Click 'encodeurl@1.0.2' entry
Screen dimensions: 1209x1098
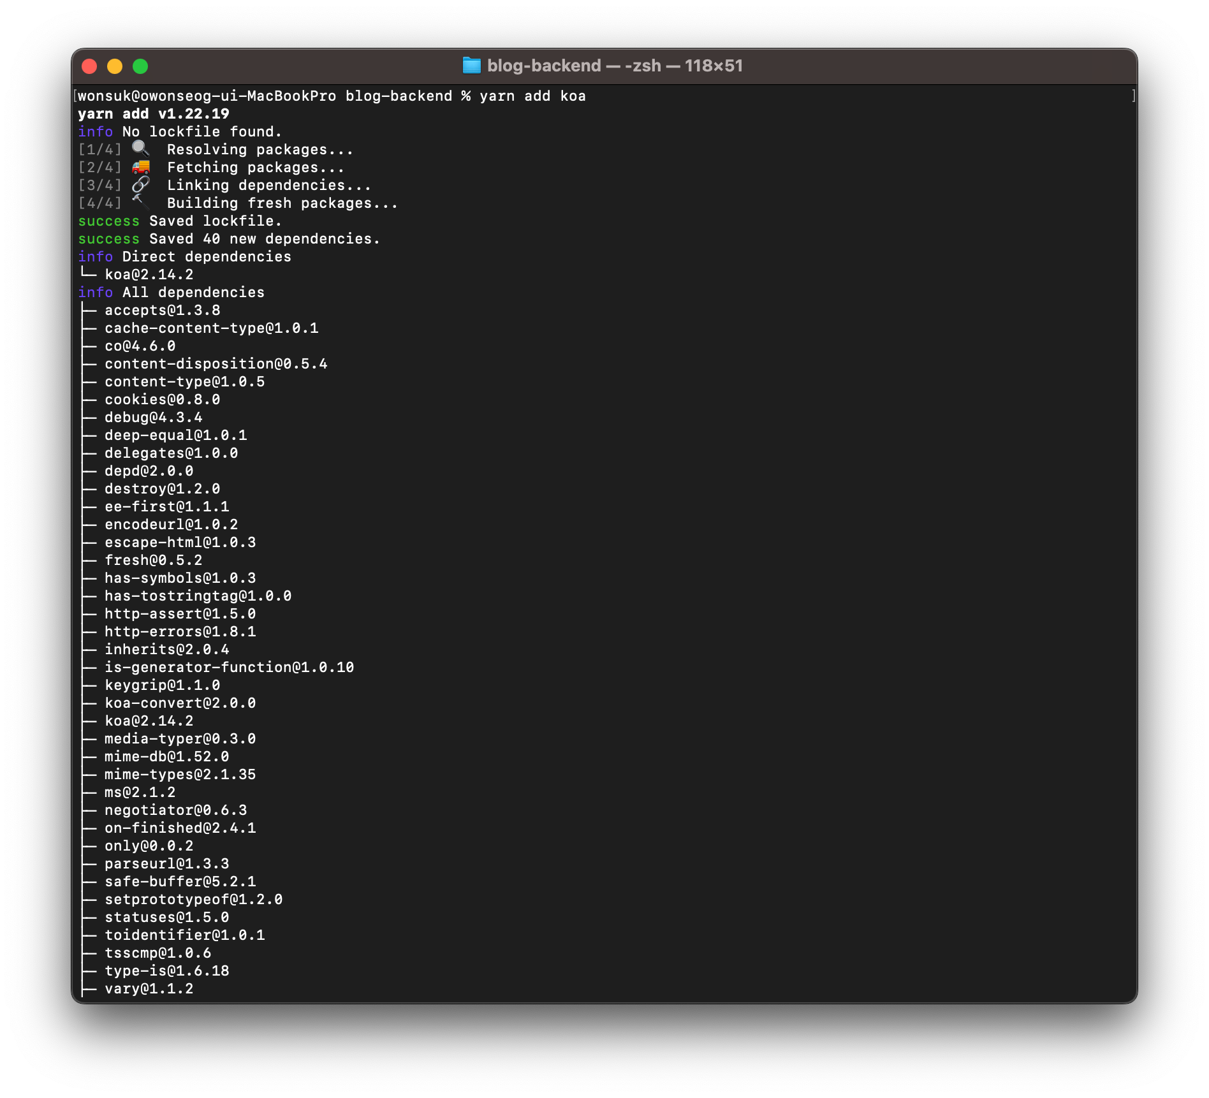pyautogui.click(x=172, y=525)
